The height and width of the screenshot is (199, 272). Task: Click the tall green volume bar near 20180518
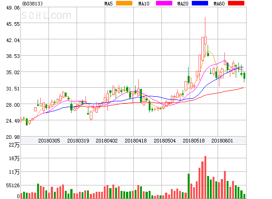[x=189, y=186]
